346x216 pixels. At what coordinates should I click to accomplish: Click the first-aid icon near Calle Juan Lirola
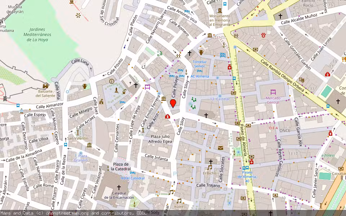click(x=328, y=74)
